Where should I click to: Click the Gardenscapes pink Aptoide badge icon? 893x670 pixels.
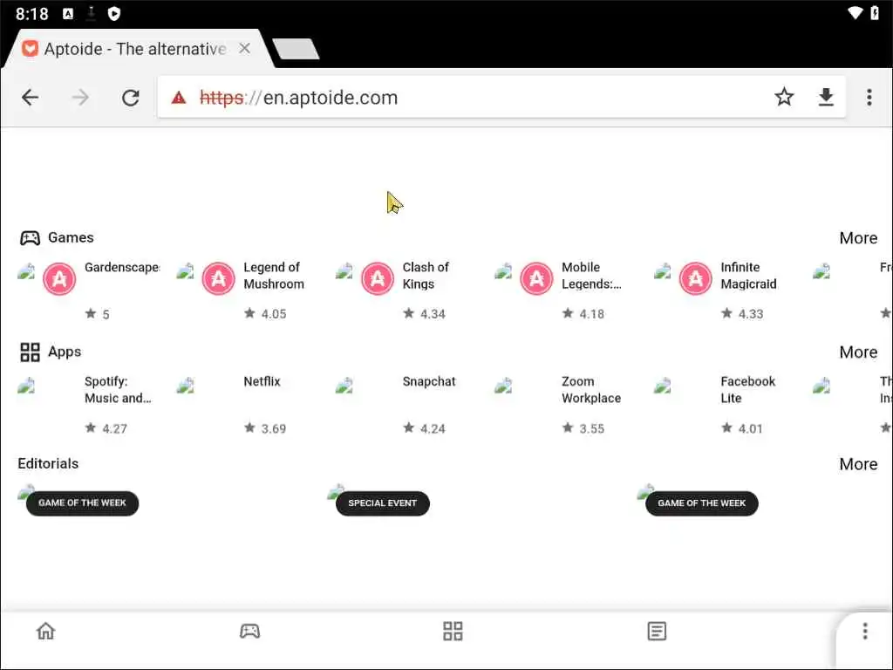[59, 278]
